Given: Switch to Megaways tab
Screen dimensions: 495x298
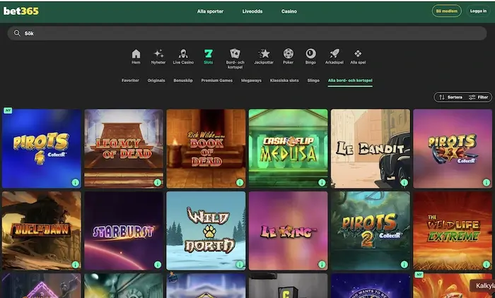Looking at the screenshot, I should [x=251, y=81].
